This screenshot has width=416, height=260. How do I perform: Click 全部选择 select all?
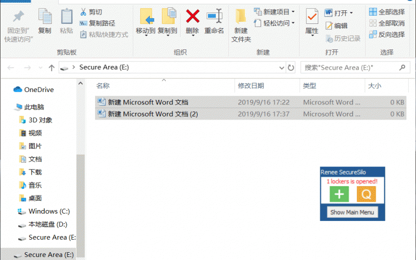pos(387,12)
